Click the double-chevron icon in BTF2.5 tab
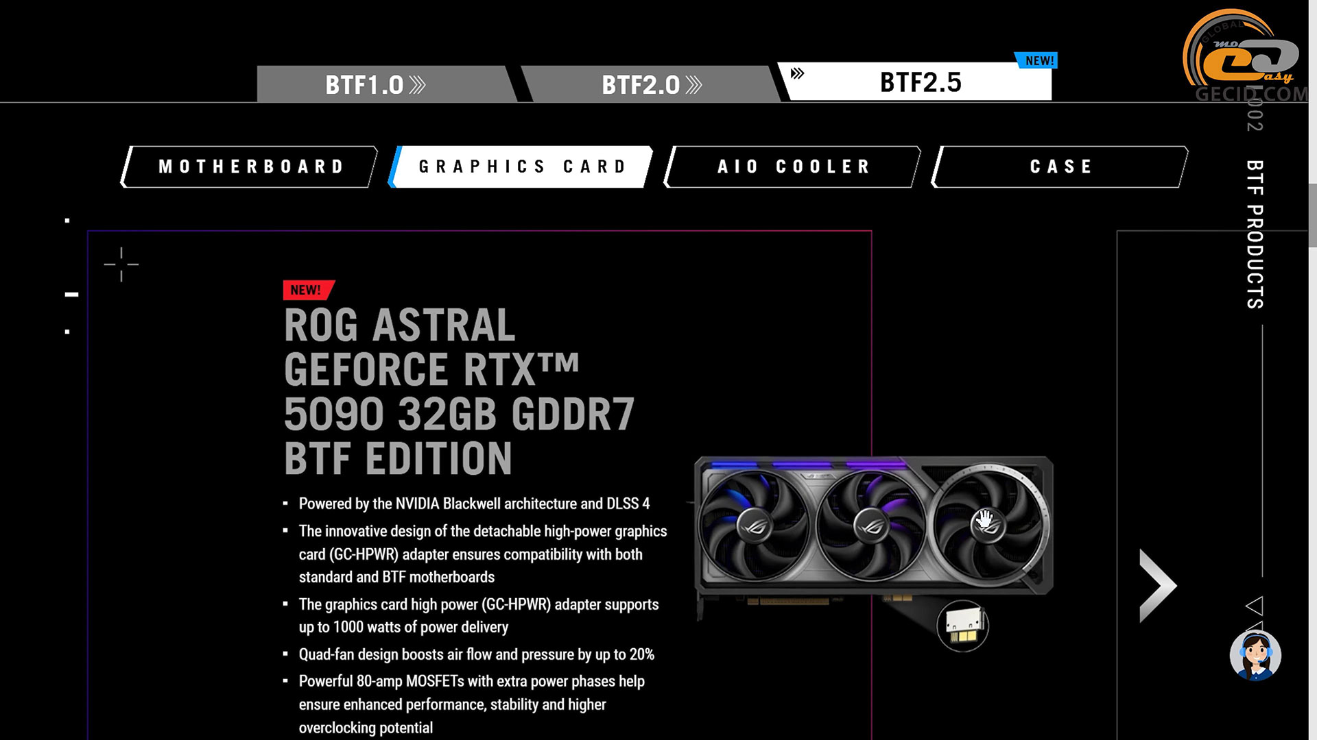The width and height of the screenshot is (1317, 740). pos(797,73)
